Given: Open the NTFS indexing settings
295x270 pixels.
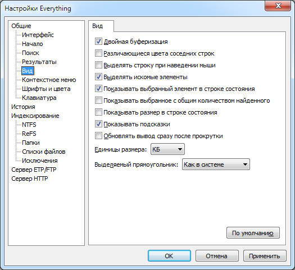Looking at the screenshot, I should click(x=29, y=125).
